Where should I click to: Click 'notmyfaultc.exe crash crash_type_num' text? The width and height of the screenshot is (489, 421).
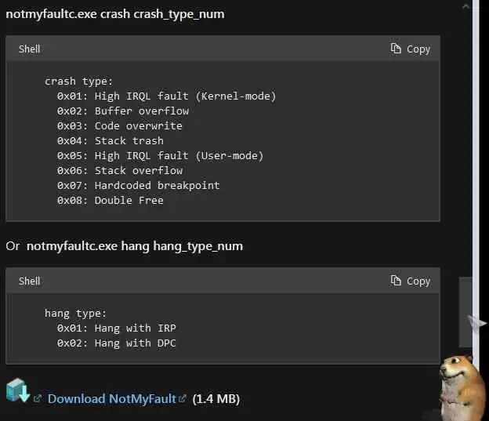115,14
